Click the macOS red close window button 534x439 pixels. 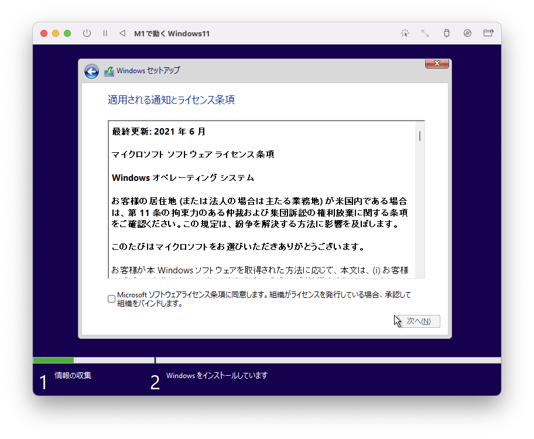[44, 33]
